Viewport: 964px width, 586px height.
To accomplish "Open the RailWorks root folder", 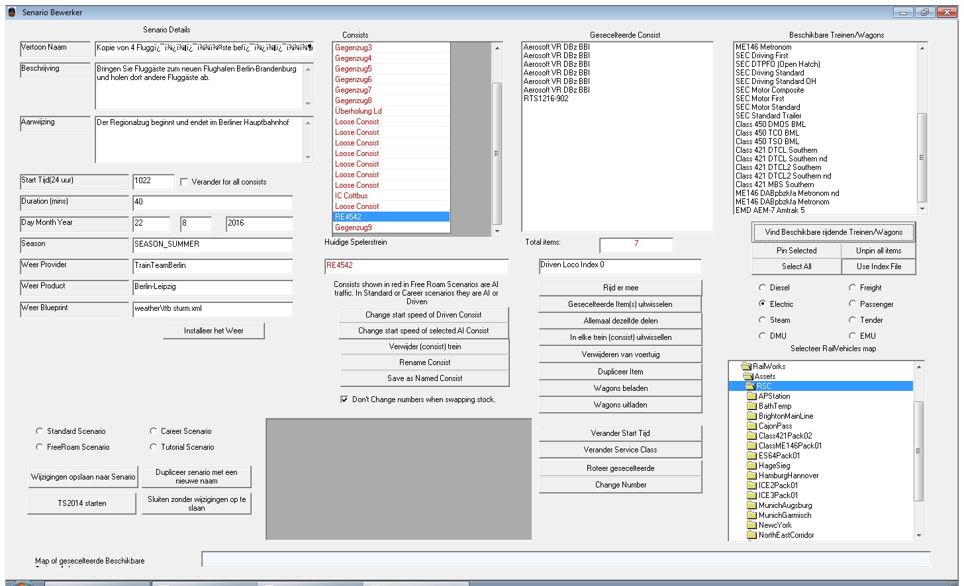I will (x=768, y=366).
